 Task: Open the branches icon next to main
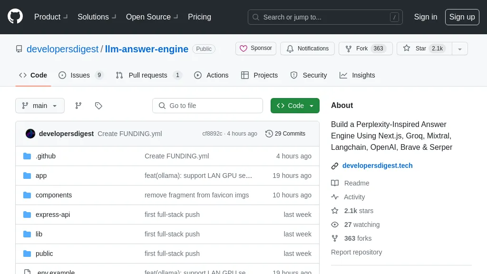78,106
